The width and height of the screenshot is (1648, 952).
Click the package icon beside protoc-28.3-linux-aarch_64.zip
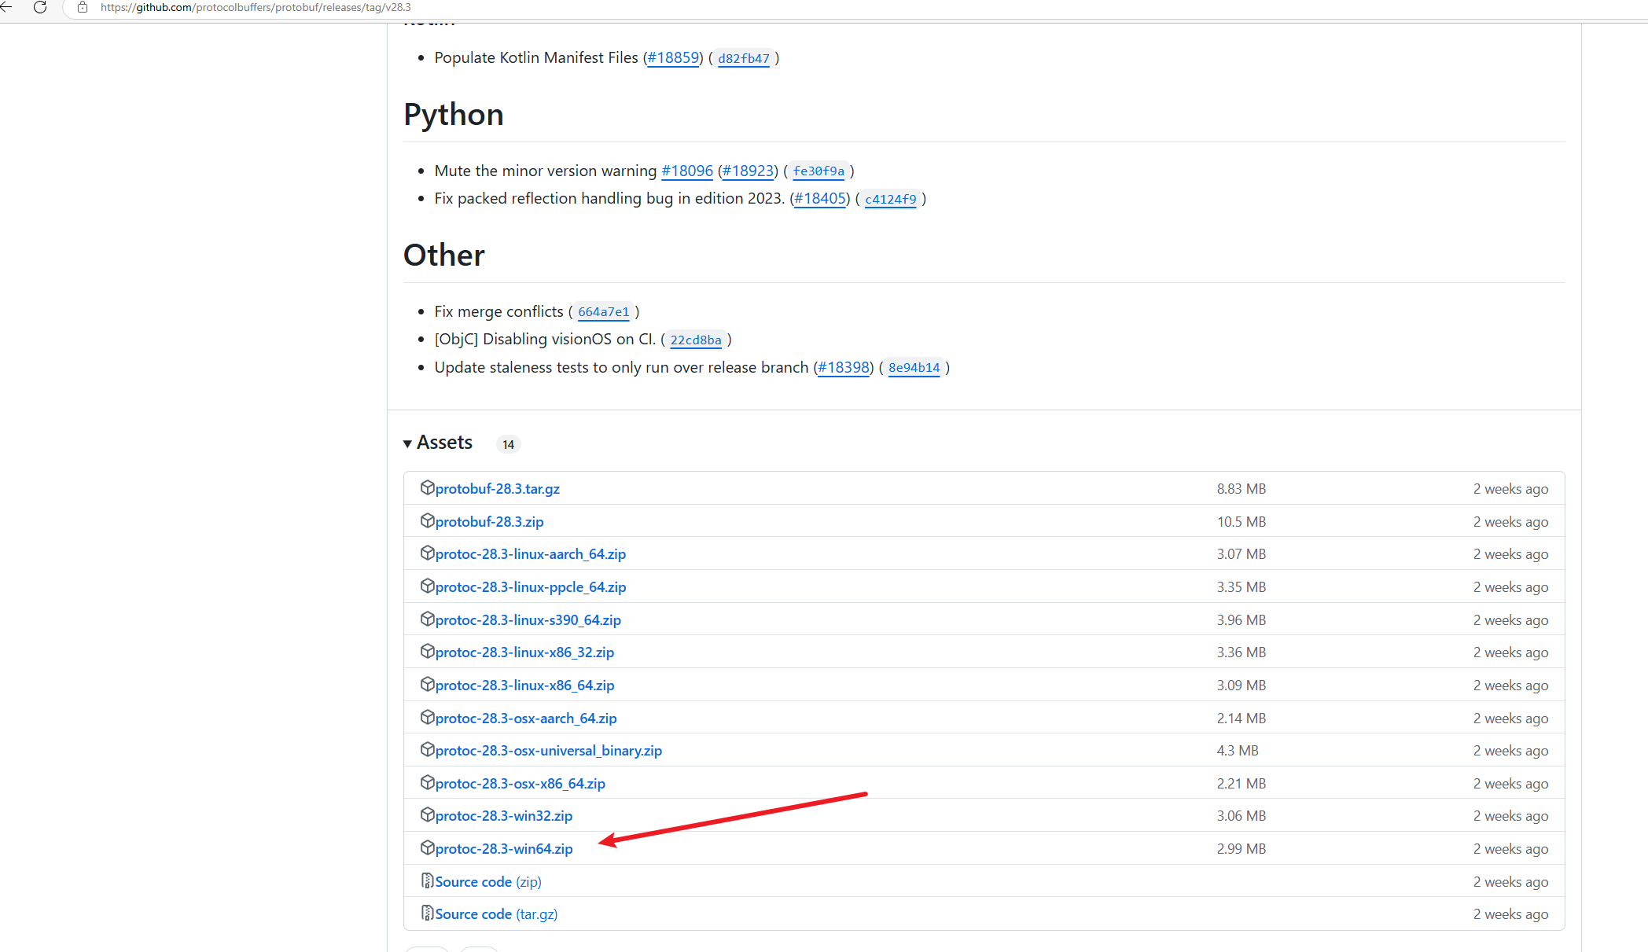427,553
